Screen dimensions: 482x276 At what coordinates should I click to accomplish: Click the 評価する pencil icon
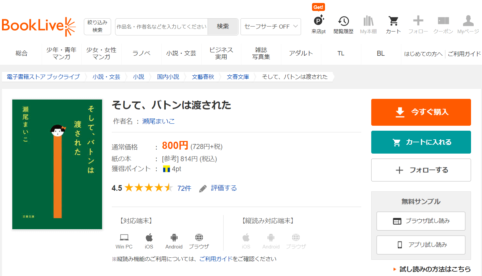pos(203,188)
